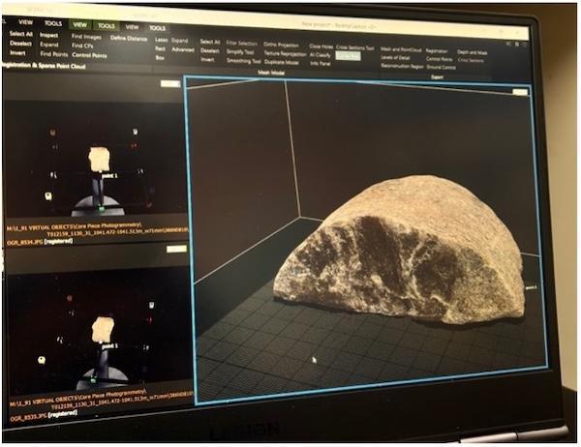Click the Find Images button
Viewport: 581px width, 447px height.
tap(86, 37)
